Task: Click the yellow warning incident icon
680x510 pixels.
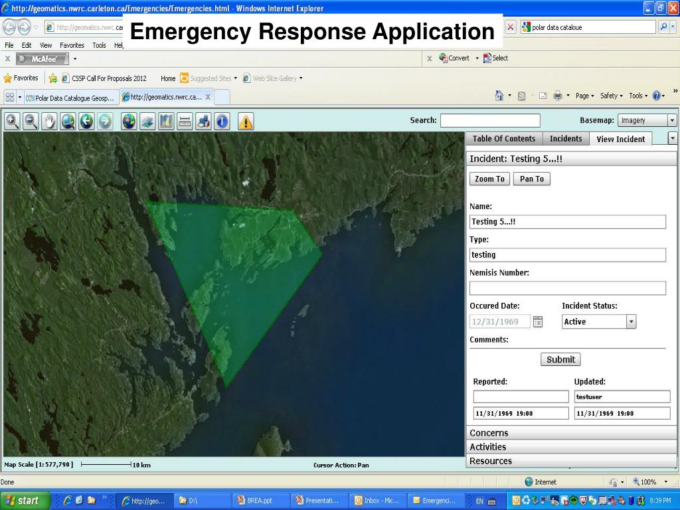Action: click(x=246, y=121)
